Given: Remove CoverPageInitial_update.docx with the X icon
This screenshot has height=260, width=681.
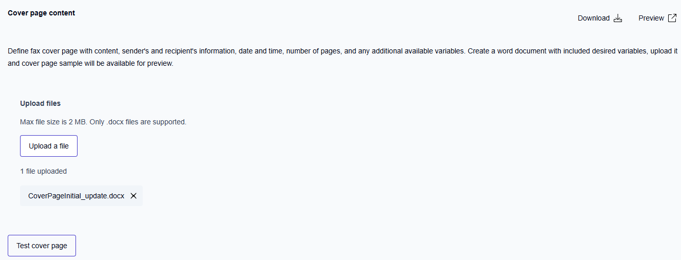Looking at the screenshot, I should 134,196.
